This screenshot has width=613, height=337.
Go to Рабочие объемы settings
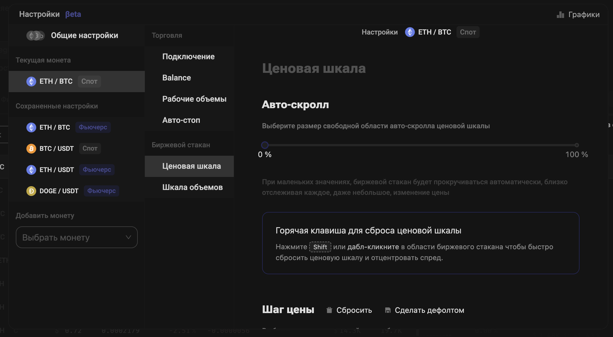tap(189, 99)
